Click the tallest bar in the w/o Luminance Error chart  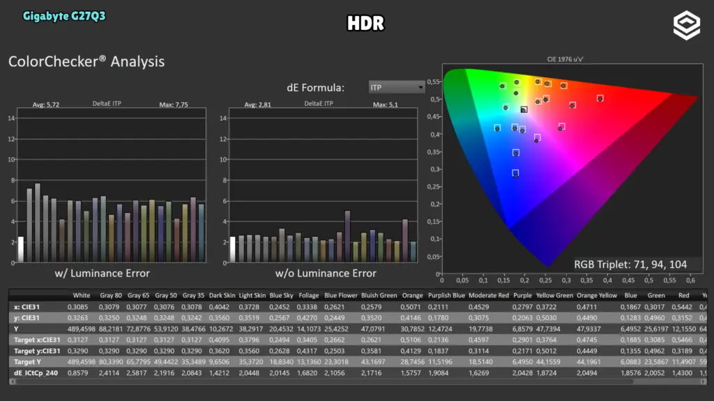point(347,237)
